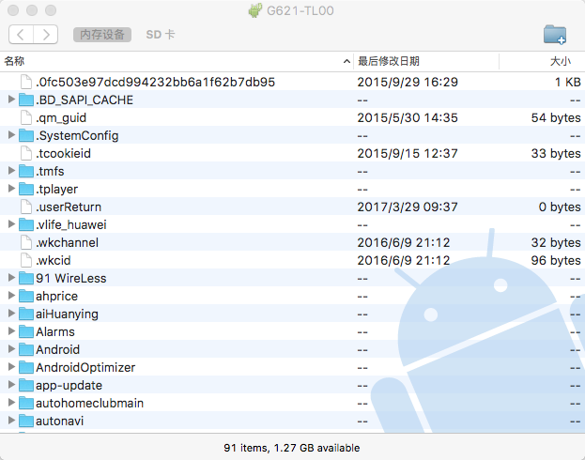Toggle sort order on 名称 column
Image resolution: width=585 pixels, height=460 pixels.
[x=177, y=61]
